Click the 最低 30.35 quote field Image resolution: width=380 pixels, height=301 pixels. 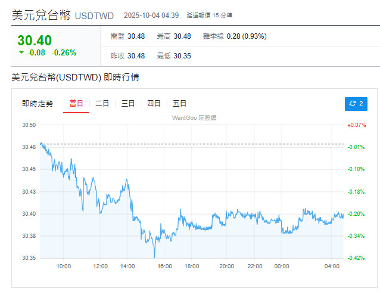(x=174, y=56)
